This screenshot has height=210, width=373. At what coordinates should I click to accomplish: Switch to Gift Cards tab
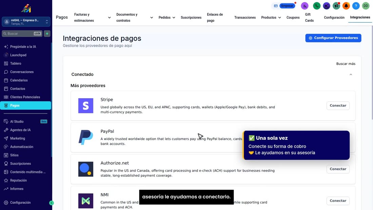309,17
